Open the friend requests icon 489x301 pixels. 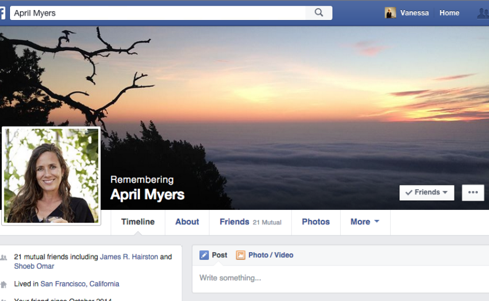tap(483, 13)
